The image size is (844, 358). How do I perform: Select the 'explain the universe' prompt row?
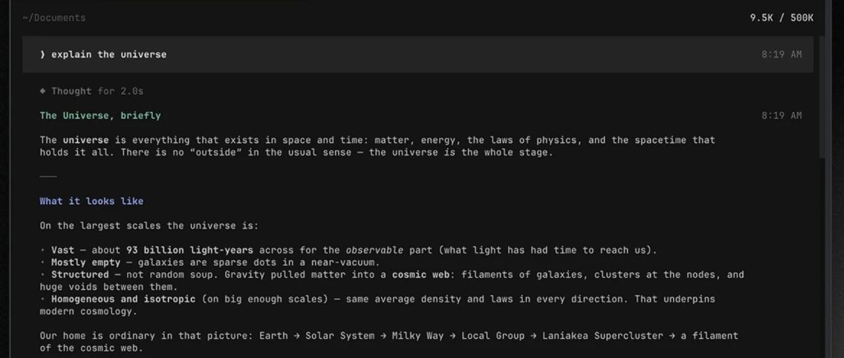coord(417,55)
